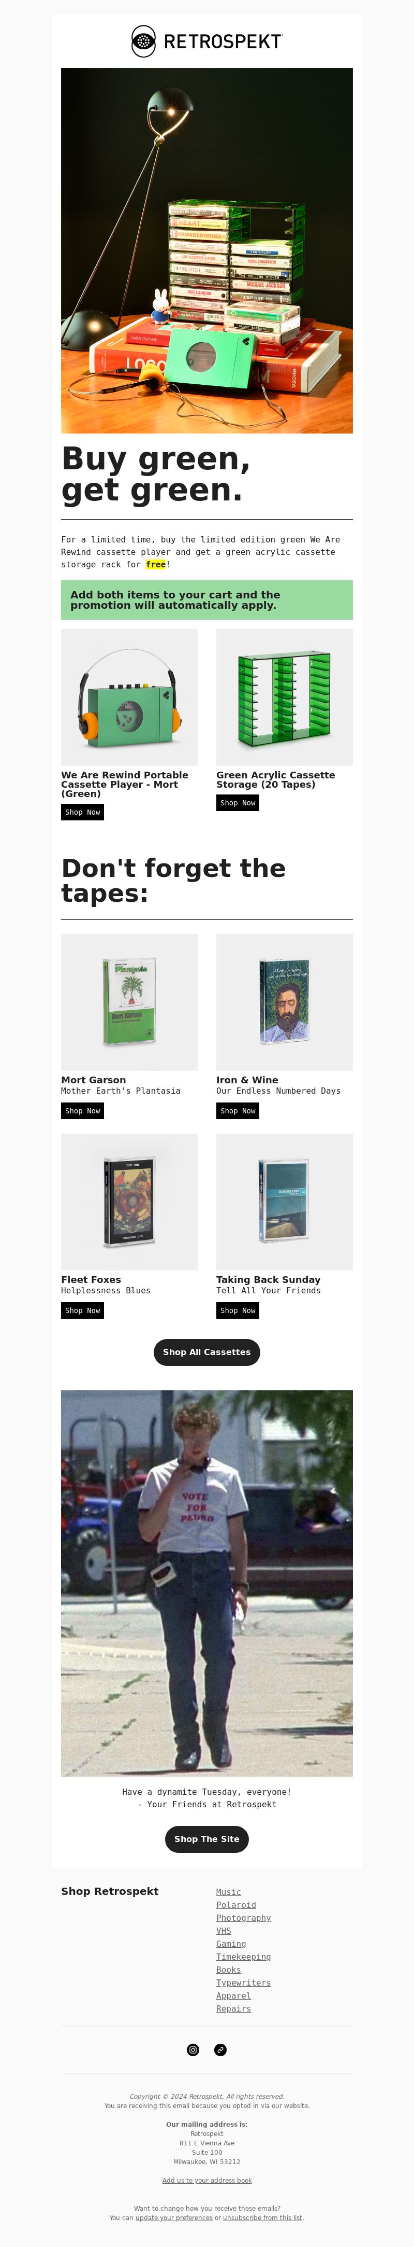Image resolution: width=414 pixels, height=2247 pixels.
Task: Click unsubscribe from this list link
Action: click(263, 2217)
